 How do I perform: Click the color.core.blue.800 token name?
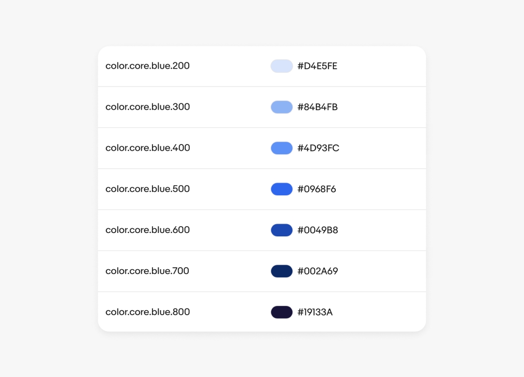tap(148, 312)
